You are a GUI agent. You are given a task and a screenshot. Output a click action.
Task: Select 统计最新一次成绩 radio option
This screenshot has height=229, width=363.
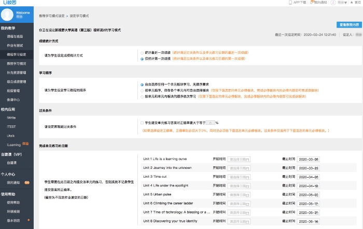pyautogui.click(x=143, y=53)
